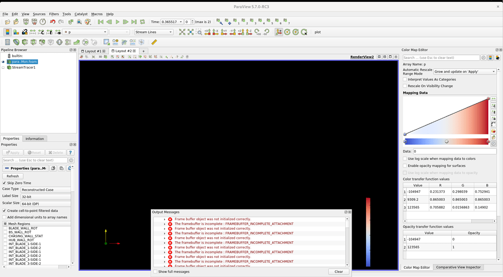Uncheck Create cell-to-point filtered data
The image size is (503, 277).
(4, 211)
